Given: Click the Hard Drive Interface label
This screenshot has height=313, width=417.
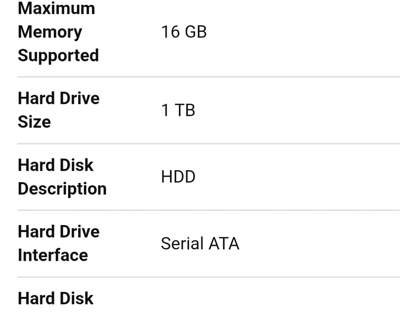Looking at the screenshot, I should [x=59, y=244].
